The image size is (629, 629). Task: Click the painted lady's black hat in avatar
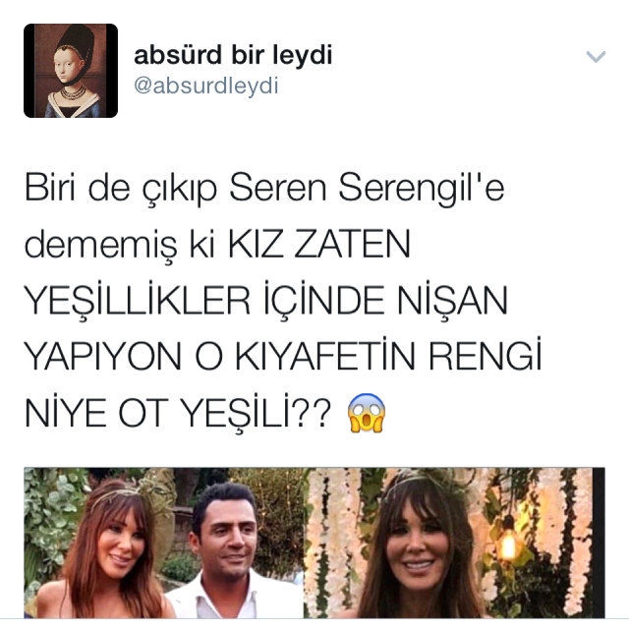point(77,42)
